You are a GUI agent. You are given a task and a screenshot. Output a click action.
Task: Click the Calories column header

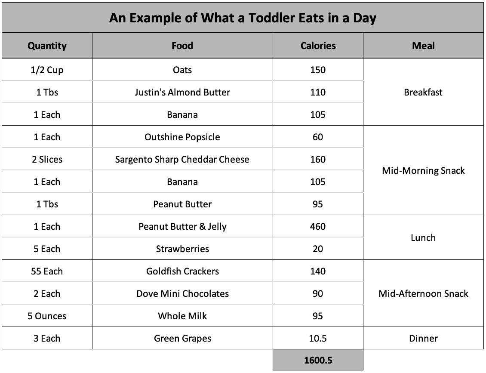pos(318,46)
